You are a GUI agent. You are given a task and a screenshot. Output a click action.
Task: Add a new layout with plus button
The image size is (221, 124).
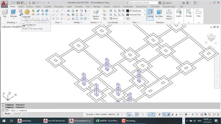25,114
